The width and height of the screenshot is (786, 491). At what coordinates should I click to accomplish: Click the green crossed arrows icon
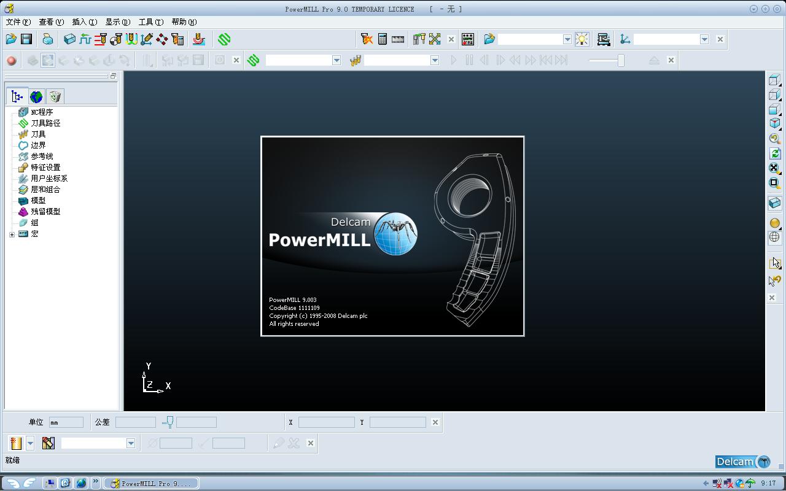435,39
